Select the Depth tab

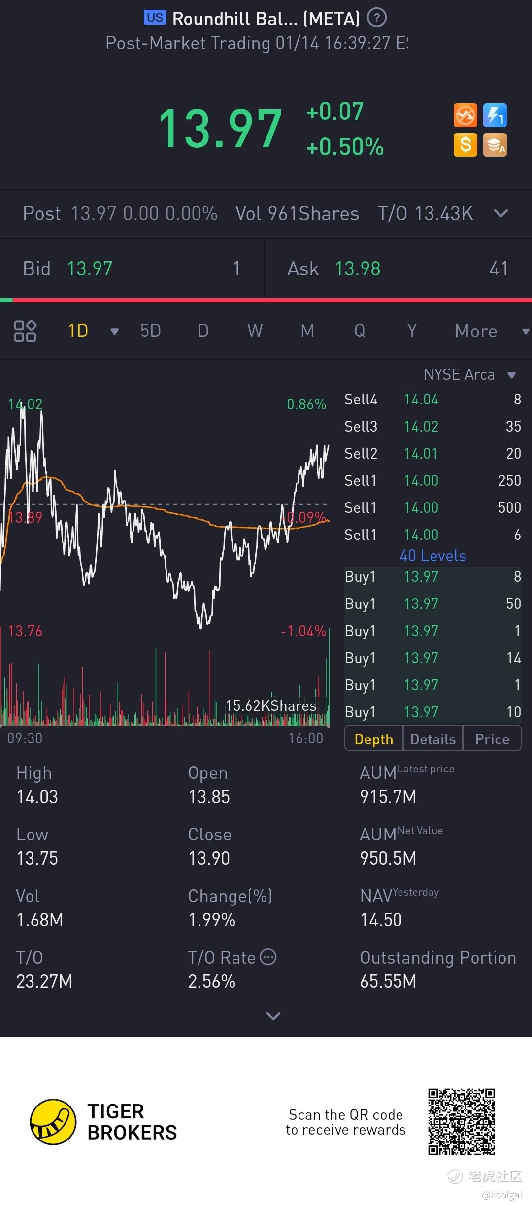pyautogui.click(x=374, y=738)
